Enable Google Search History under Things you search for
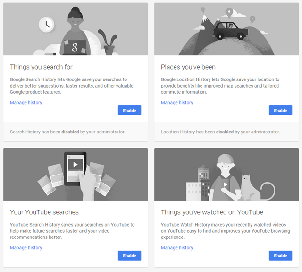This screenshot has width=302, height=272. 129,110
